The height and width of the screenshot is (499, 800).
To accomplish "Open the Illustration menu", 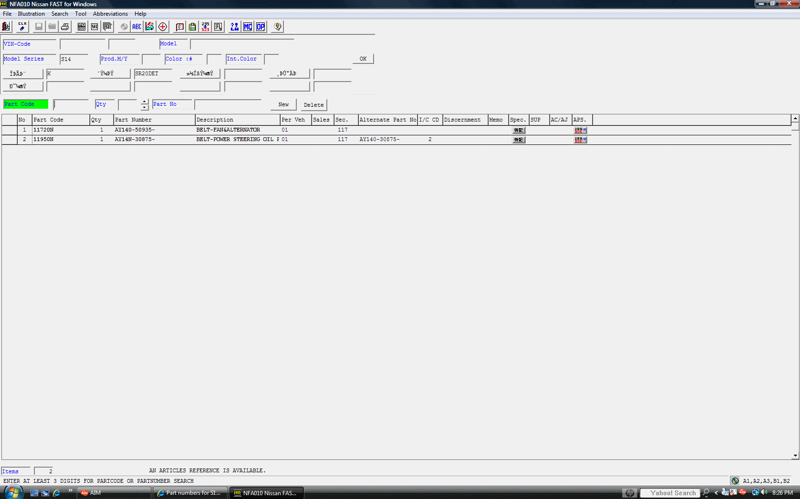I will (31, 14).
